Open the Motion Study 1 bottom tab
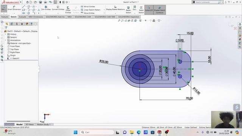This screenshot has width=242, height=136. pyautogui.click(x=44, y=124)
